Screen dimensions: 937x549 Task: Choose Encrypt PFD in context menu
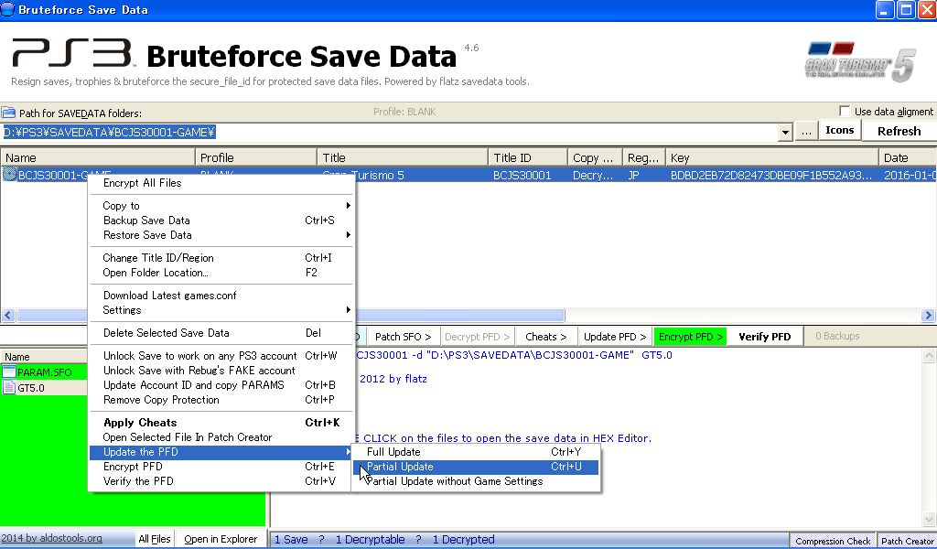click(221, 467)
